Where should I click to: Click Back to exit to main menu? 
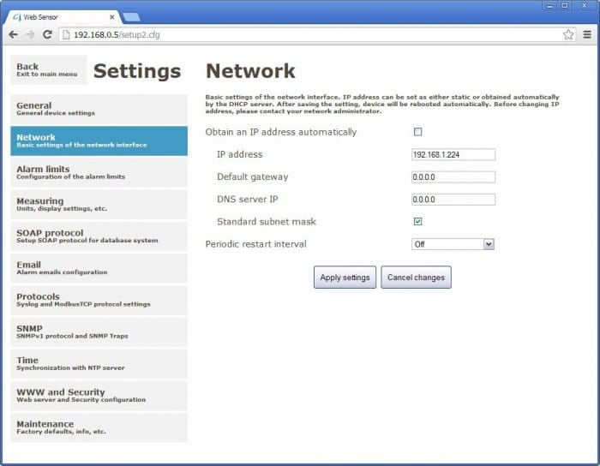[49, 70]
